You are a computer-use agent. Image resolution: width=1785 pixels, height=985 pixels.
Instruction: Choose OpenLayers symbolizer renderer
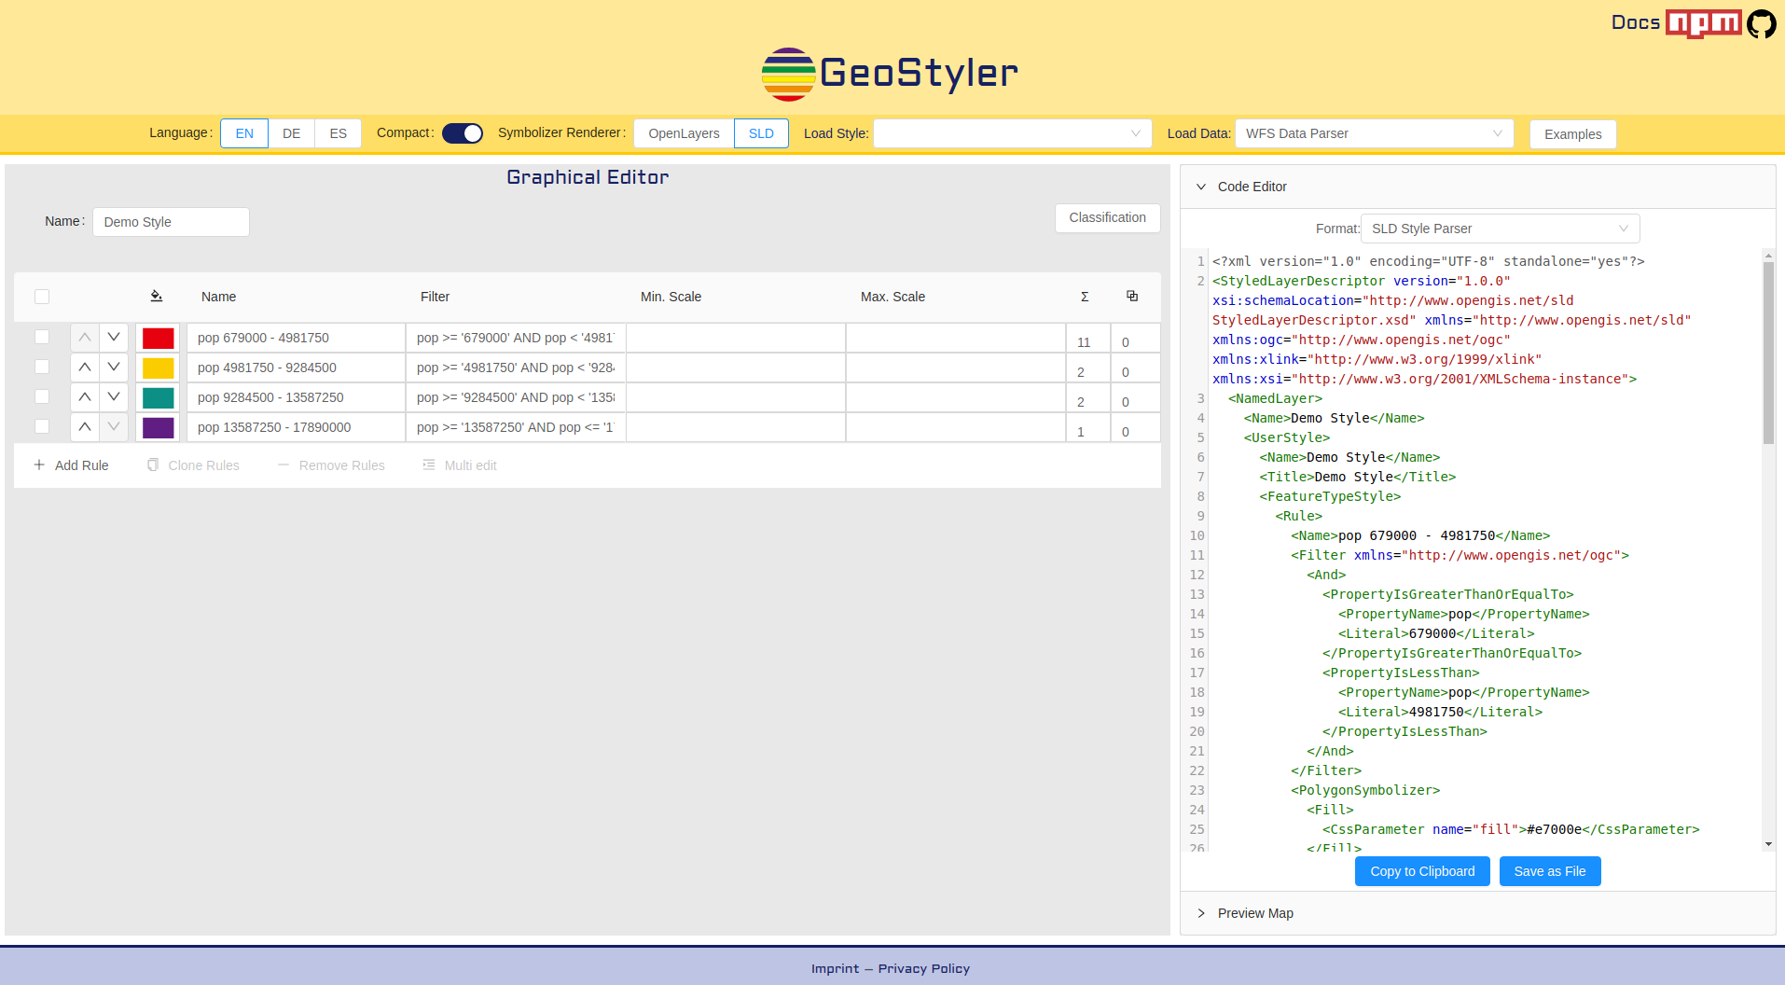pos(684,133)
